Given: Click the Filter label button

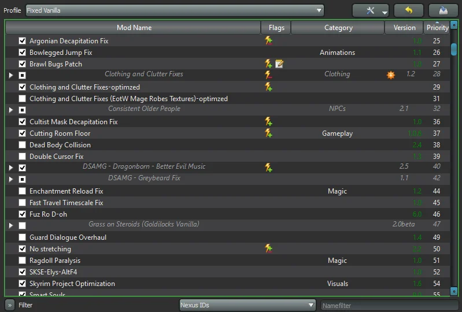Looking at the screenshot, I should point(25,305).
